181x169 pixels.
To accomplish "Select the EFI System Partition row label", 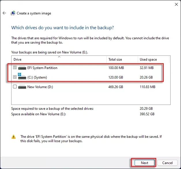I will [42, 68].
